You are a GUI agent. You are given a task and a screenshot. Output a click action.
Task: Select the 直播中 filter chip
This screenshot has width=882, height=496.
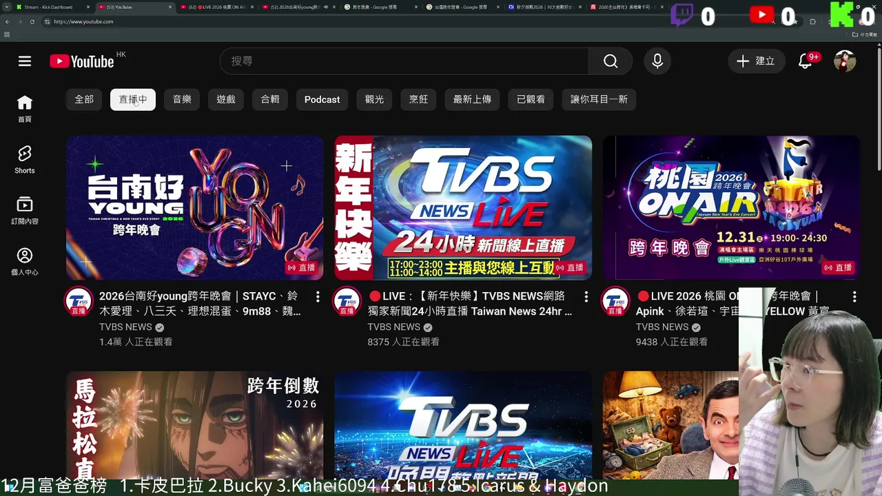[x=133, y=99]
